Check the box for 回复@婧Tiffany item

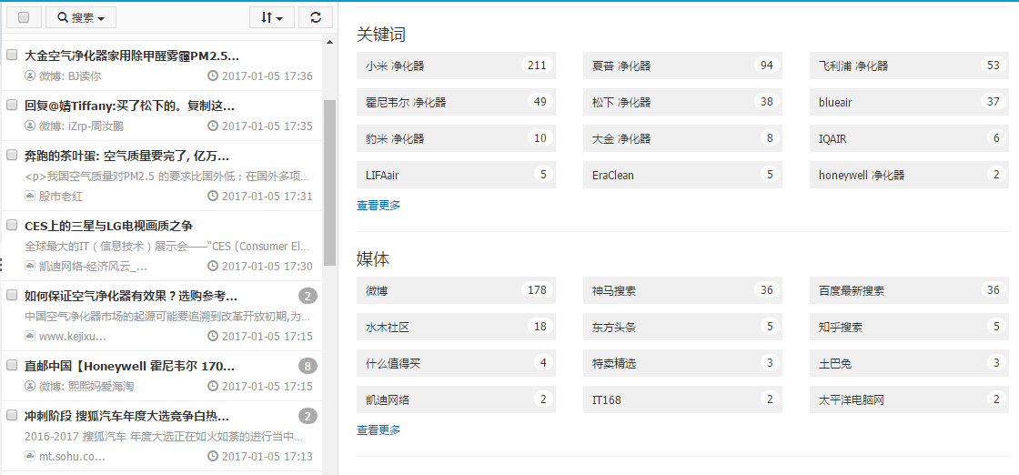12,105
